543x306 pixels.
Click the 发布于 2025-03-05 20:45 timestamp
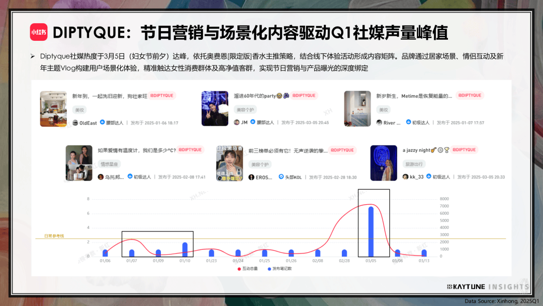pos(305,122)
